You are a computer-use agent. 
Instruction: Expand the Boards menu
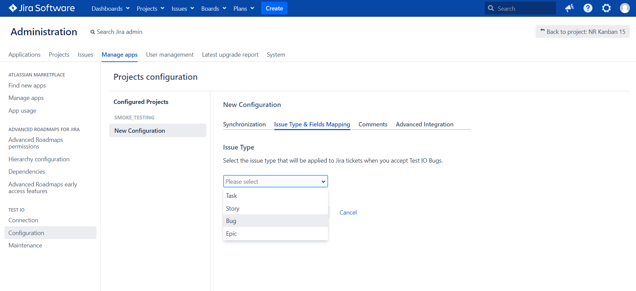tap(214, 8)
